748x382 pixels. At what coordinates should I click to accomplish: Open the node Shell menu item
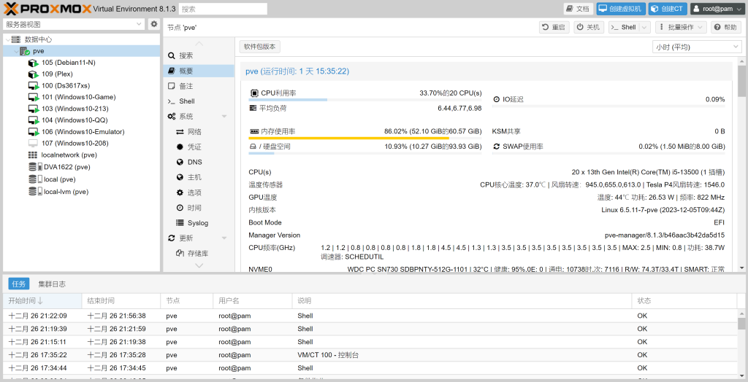coord(199,101)
